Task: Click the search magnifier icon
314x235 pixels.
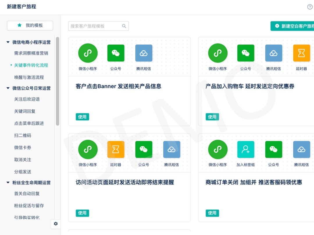Action: click(124, 26)
